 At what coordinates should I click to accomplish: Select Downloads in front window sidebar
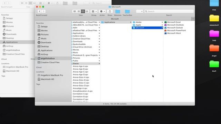tap(53, 42)
